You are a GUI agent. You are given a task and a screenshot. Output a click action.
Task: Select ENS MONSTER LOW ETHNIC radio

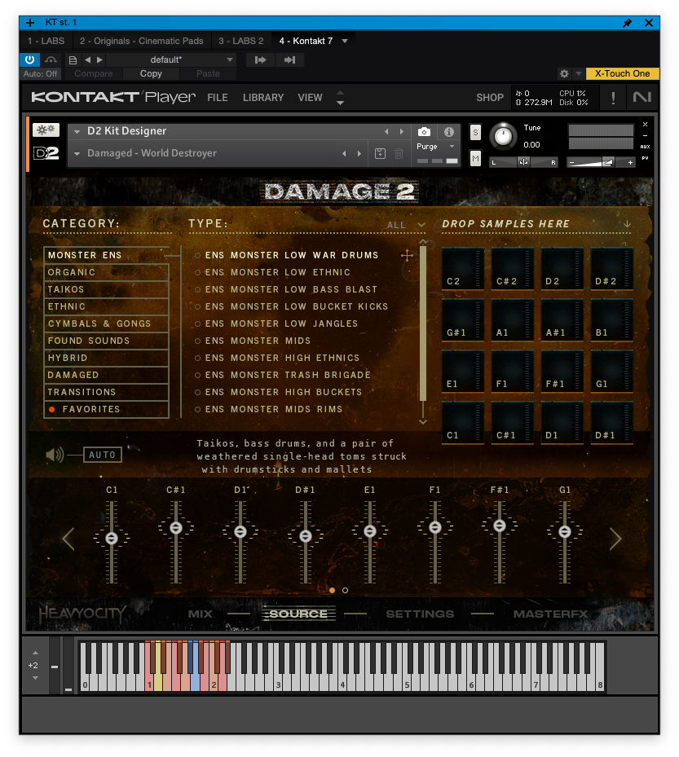[x=197, y=273]
